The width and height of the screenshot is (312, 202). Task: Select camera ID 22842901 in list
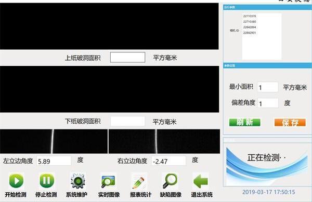(x=250, y=33)
